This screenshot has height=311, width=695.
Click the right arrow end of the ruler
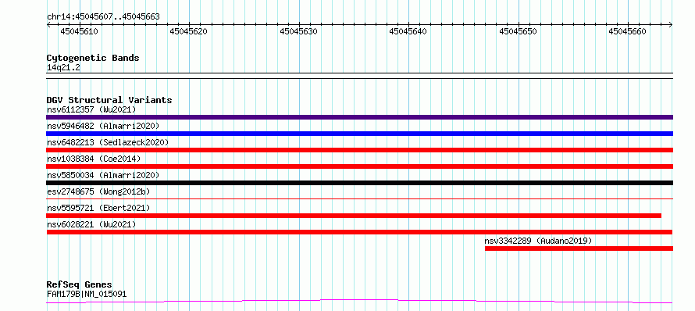(671, 24)
